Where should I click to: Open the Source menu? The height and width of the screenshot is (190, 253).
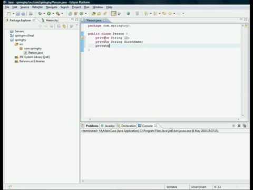(24, 7)
